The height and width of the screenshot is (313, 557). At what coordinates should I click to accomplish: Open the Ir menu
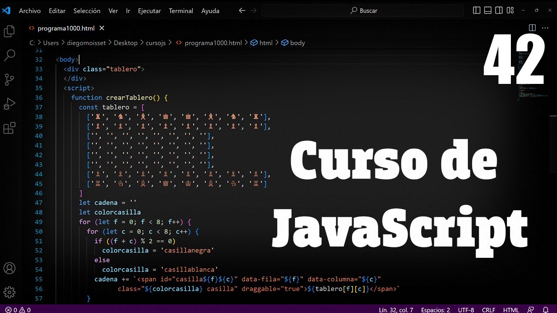[x=128, y=11]
